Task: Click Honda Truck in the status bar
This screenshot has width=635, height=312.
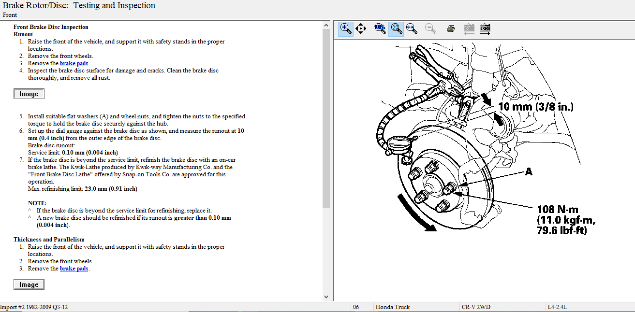Action: (393, 307)
